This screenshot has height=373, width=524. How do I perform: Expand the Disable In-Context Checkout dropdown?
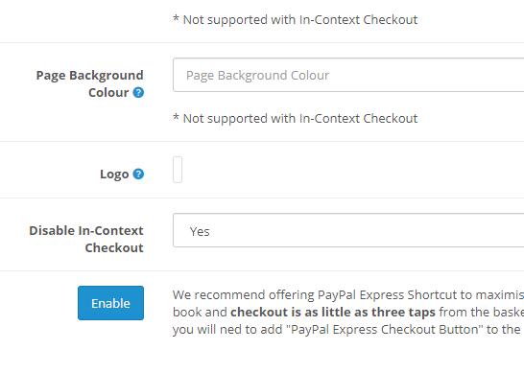pyautogui.click(x=348, y=230)
